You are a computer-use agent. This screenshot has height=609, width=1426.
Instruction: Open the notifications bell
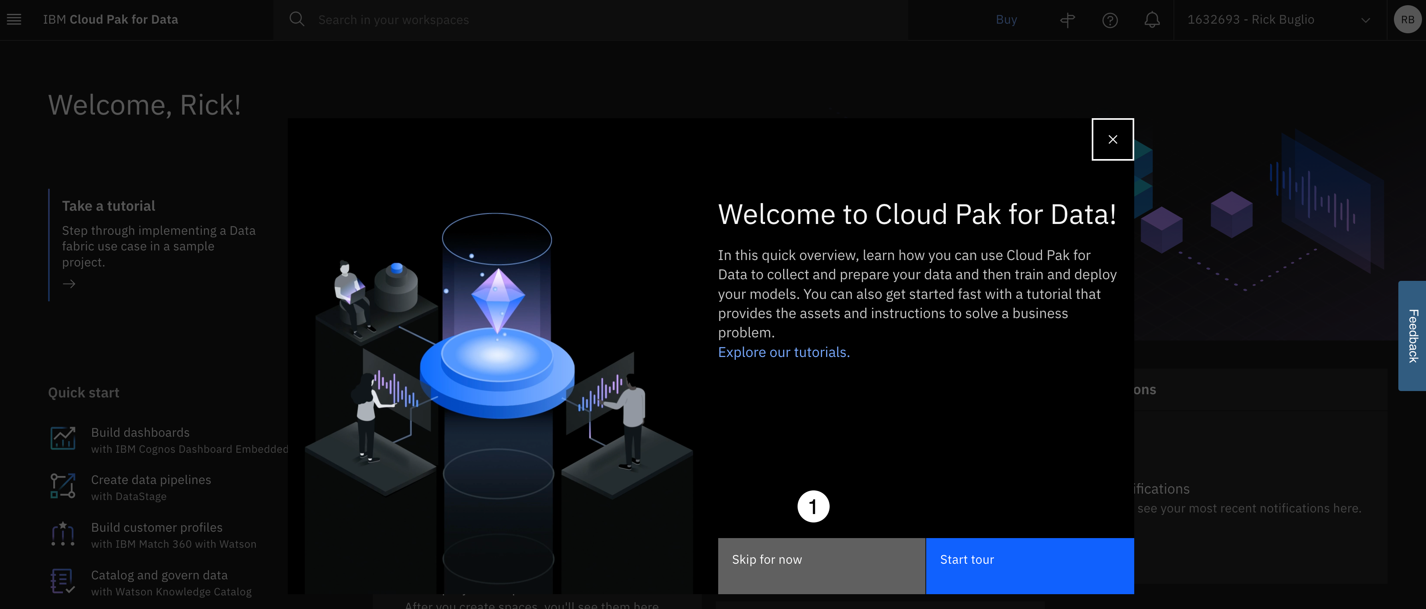click(x=1152, y=20)
